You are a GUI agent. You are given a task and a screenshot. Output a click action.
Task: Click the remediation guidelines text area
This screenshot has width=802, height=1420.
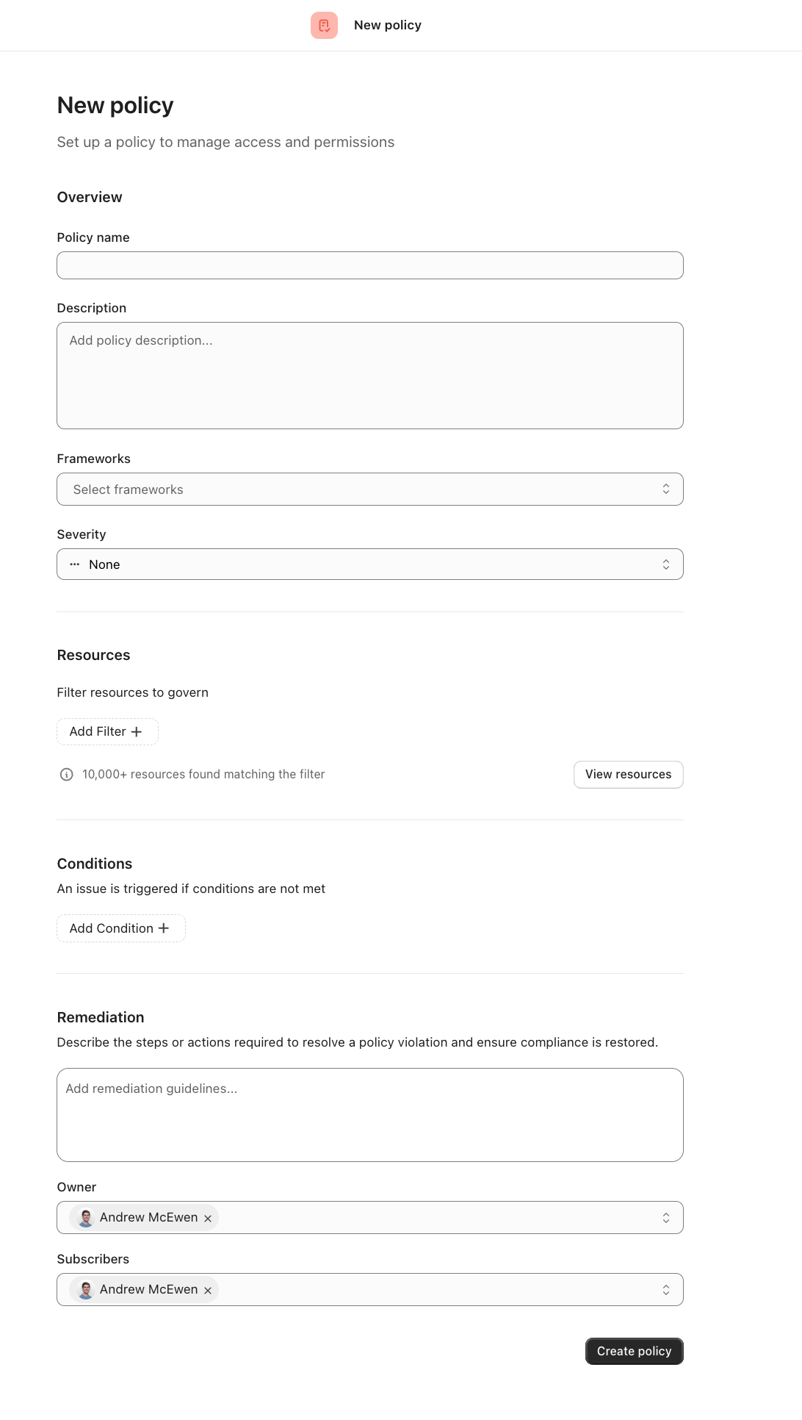369,1115
